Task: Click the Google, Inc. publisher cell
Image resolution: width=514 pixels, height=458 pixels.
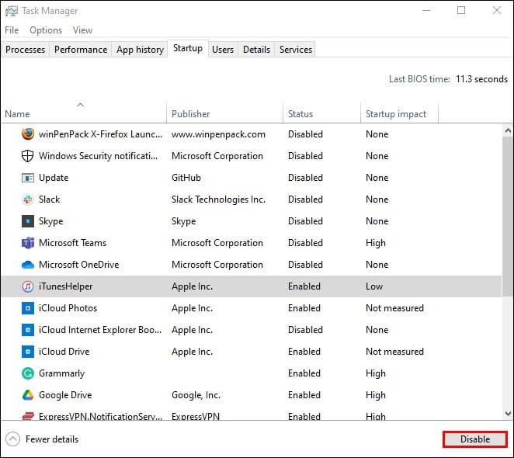Action: click(196, 395)
